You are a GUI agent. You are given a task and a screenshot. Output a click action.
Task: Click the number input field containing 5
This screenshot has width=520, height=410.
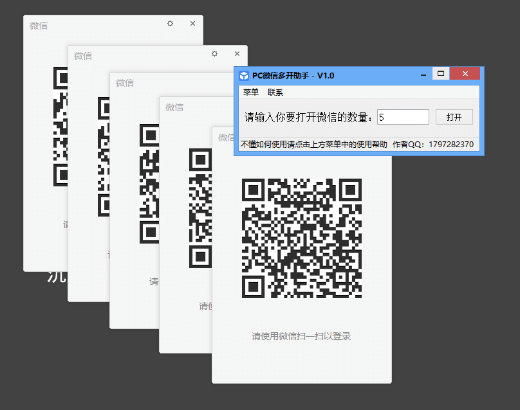point(402,116)
